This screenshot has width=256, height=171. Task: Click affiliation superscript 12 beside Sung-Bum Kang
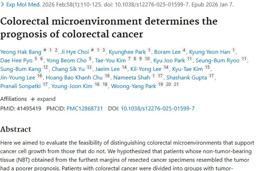(46, 68)
